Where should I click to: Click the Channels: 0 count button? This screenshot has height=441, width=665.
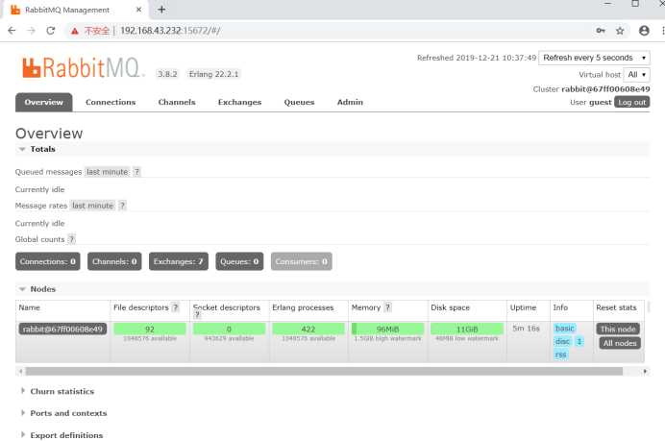pos(114,261)
